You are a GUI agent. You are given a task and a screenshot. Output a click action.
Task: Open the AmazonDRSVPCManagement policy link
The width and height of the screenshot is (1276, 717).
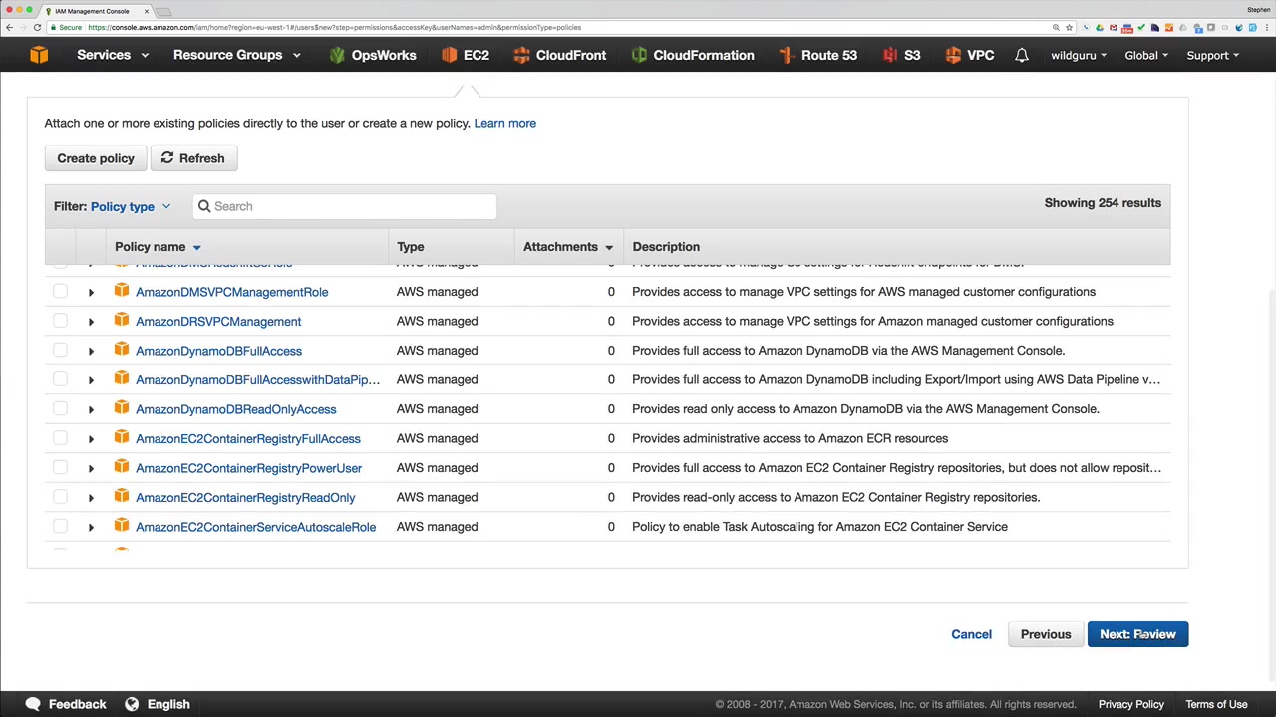click(218, 321)
